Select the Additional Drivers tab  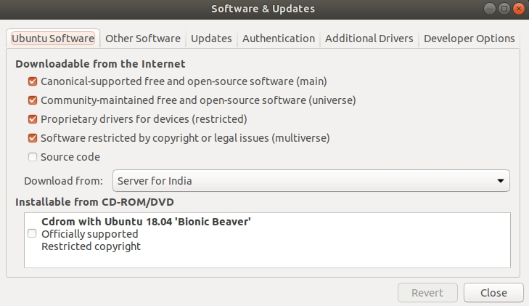[369, 39]
